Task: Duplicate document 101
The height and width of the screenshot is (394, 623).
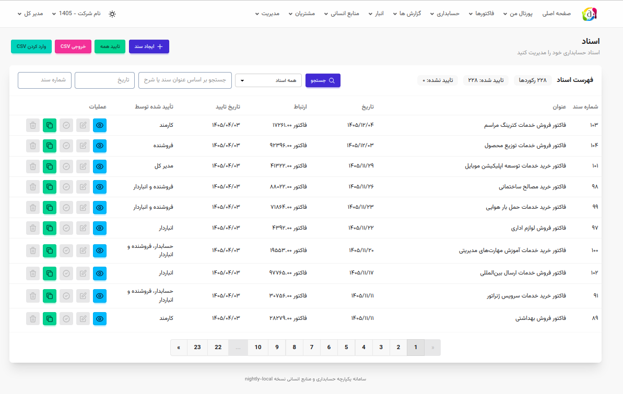Action: click(x=50, y=166)
